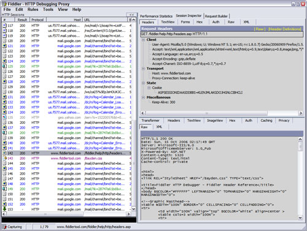This screenshot has width=307, height=231.
Task: Sort sessions by Protocol column
Action: point(37,20)
